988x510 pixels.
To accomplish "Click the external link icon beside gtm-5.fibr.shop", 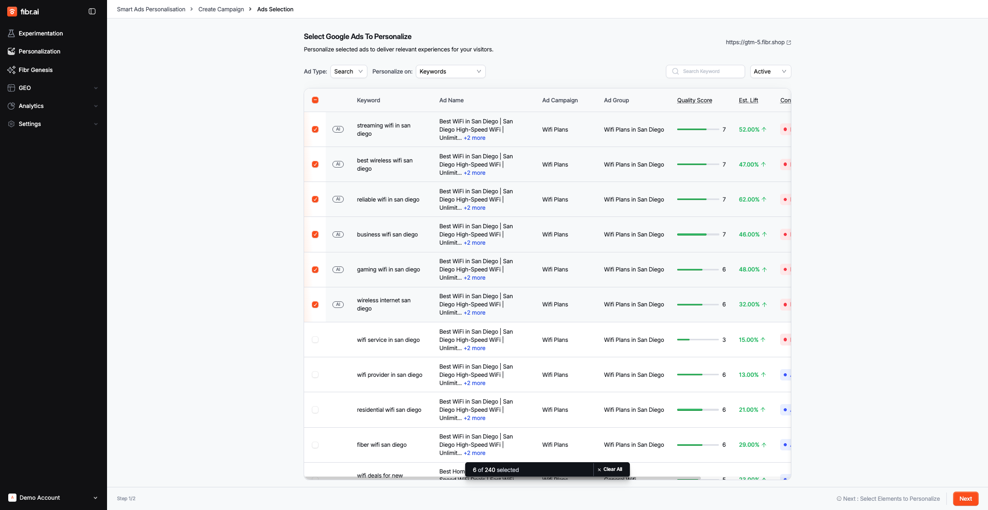I will 789,43.
